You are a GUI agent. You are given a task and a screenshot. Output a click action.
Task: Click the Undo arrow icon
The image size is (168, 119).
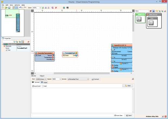tap(20, 8)
